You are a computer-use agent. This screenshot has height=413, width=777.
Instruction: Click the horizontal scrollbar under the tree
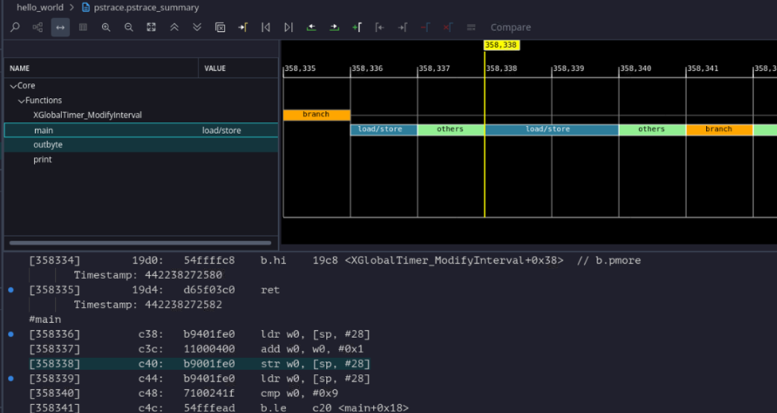(140, 242)
